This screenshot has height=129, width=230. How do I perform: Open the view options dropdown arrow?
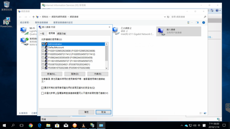coord(192,23)
